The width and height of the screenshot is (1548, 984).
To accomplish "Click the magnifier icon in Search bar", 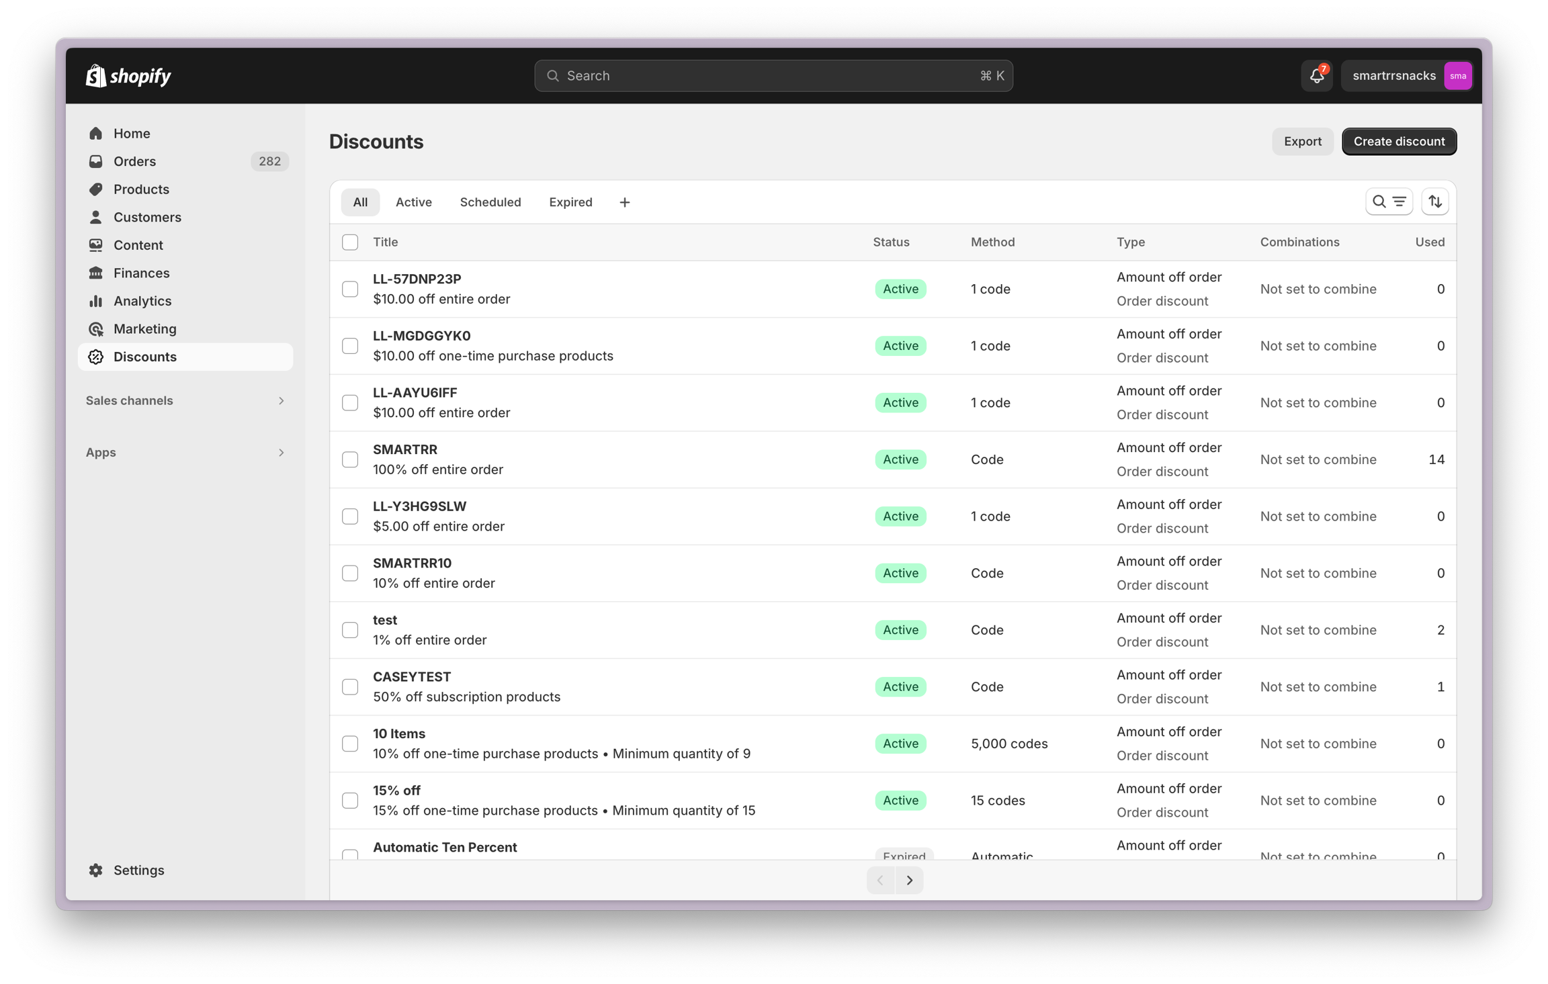I will point(553,76).
